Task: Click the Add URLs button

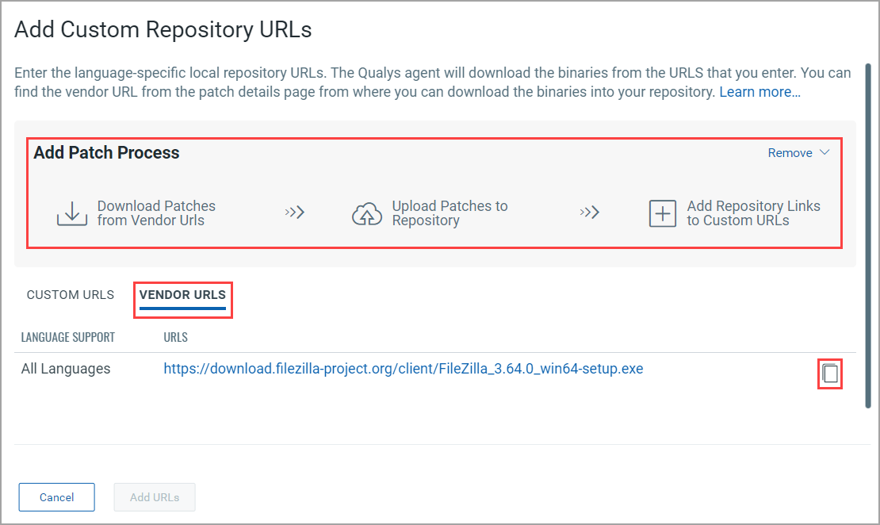Action: click(154, 496)
